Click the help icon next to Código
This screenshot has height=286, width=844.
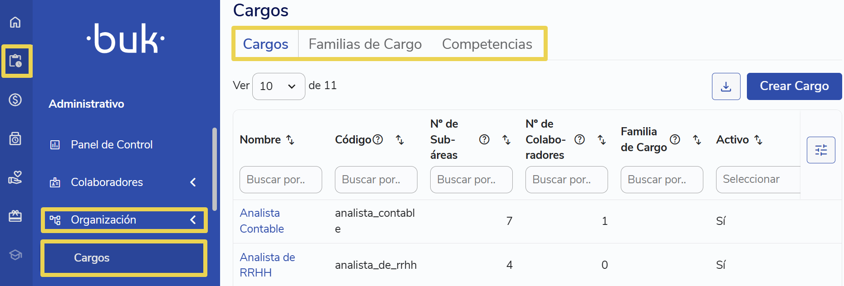coord(378,139)
